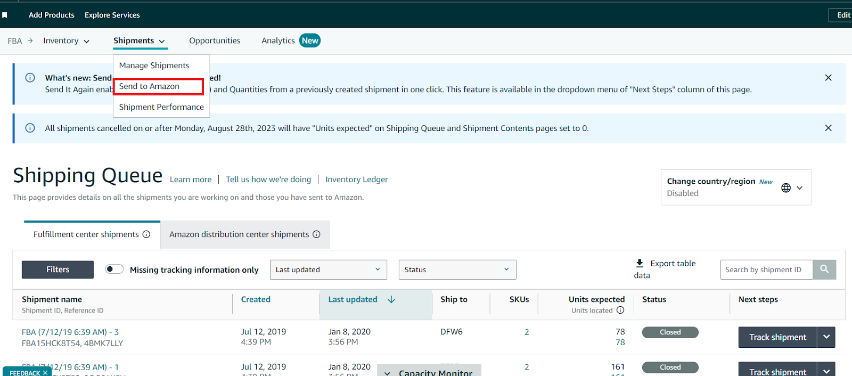Click the globe icon in Change country/region

pyautogui.click(x=786, y=187)
